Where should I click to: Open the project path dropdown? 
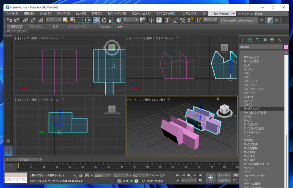click(239, 20)
